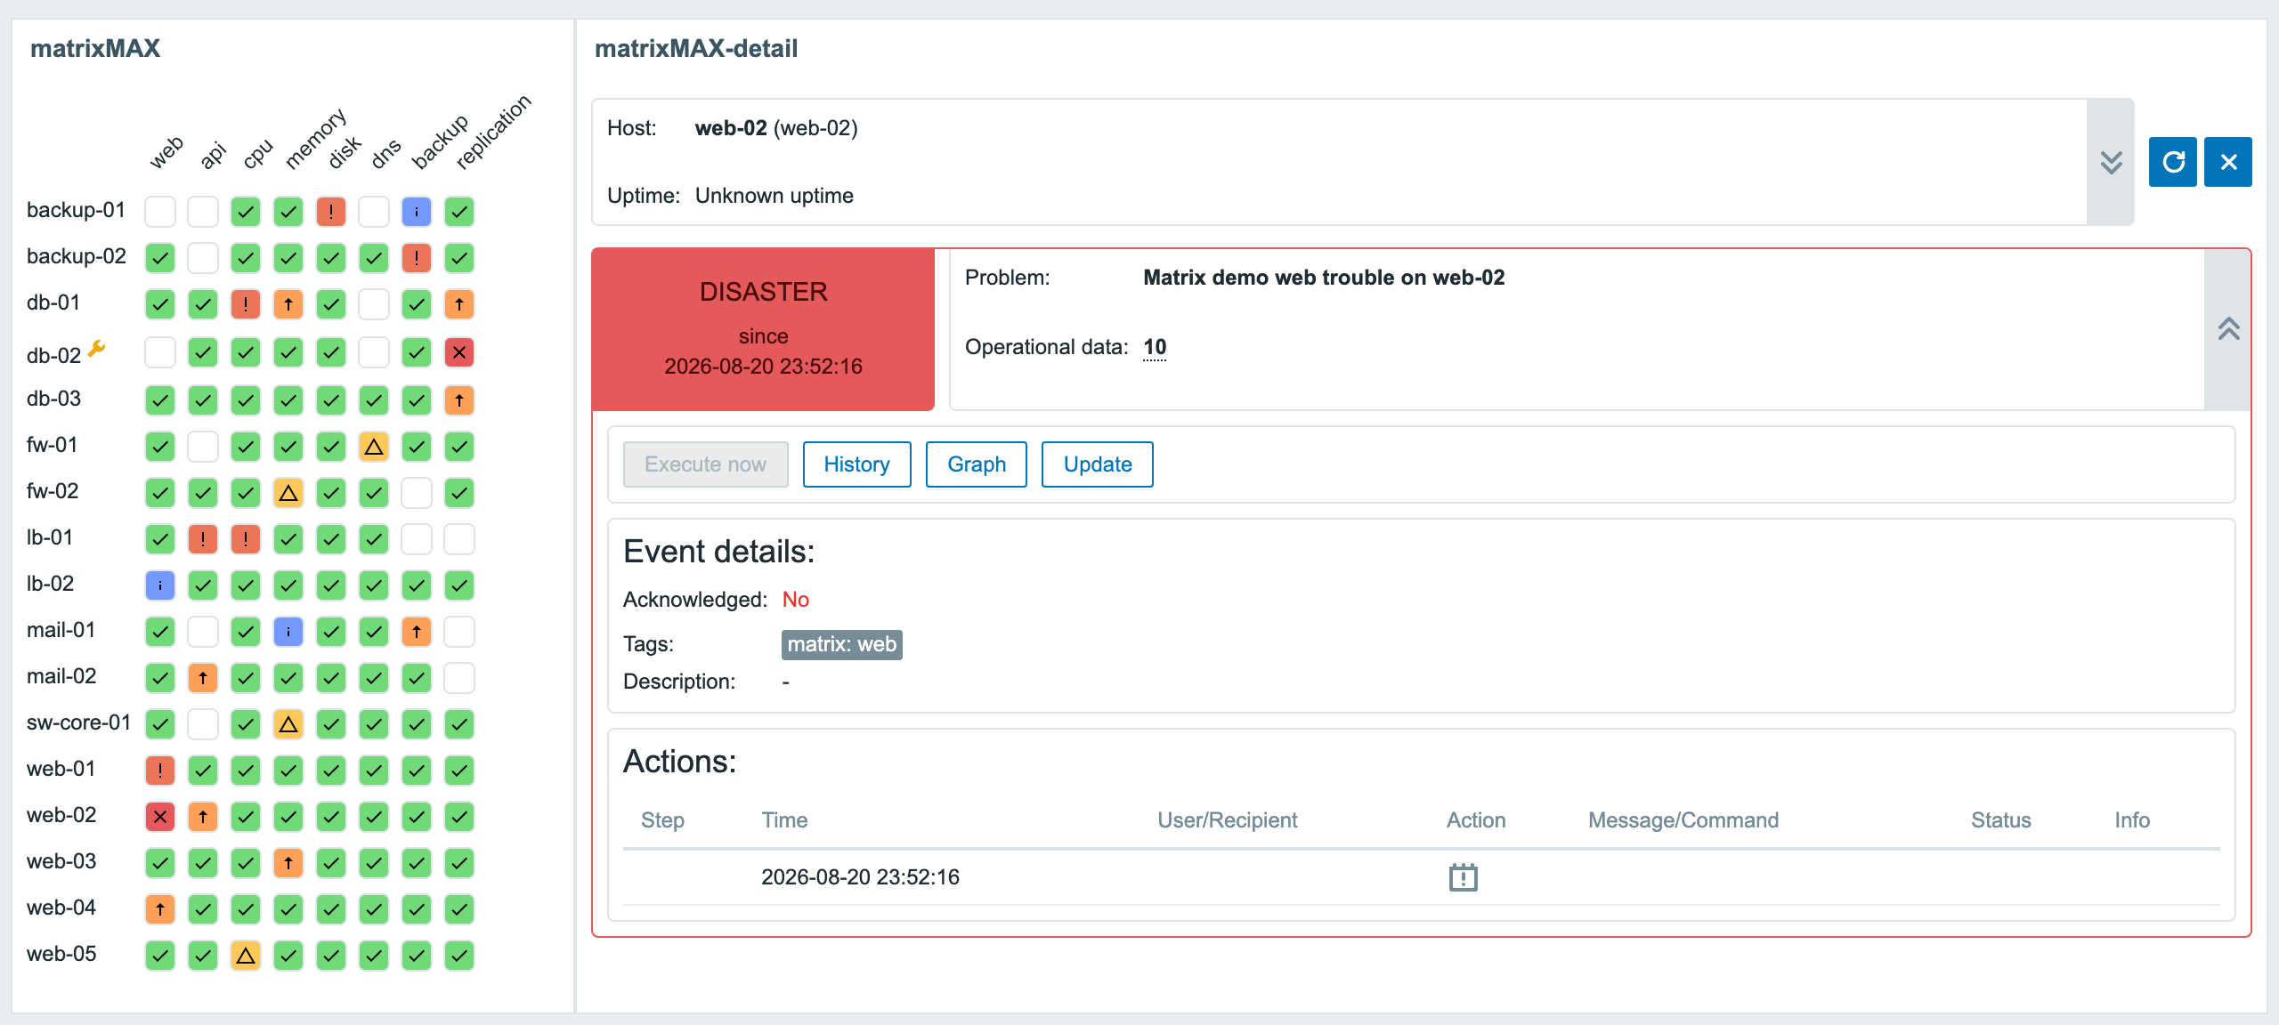
Task: Select the red exclamation cell for backup-02 backup
Action: point(417,258)
